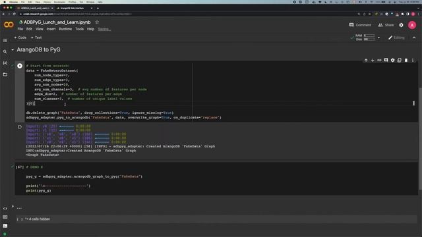The image size is (422, 237).
Task: Open the code snippets <> panel
Action: (x=5, y=208)
